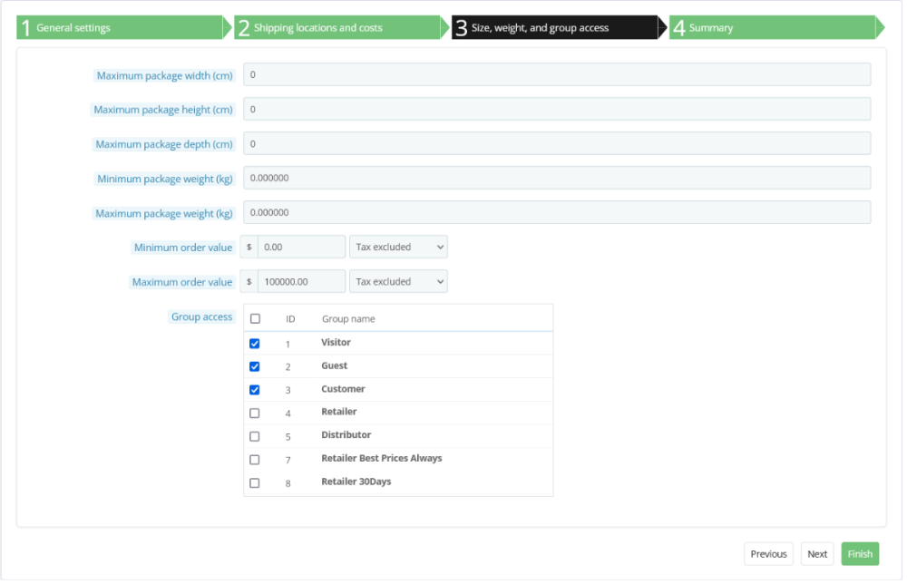Click the green Finish button
Screen dimensions: 907x584
coord(860,554)
